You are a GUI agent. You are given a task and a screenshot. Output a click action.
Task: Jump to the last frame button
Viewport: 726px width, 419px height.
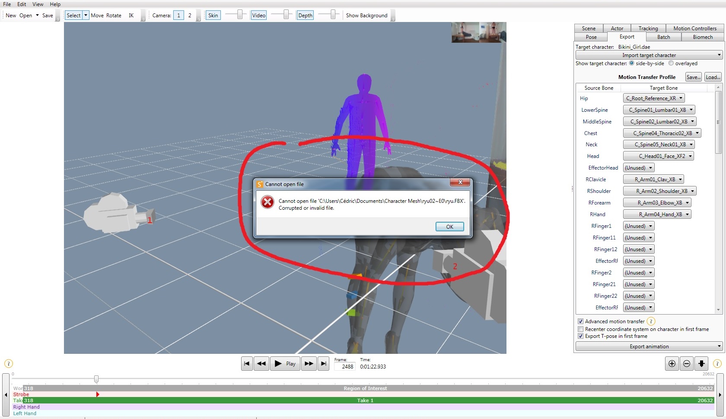coord(323,364)
